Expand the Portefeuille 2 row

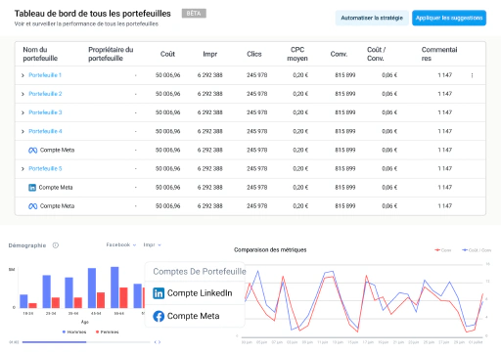[x=23, y=94]
